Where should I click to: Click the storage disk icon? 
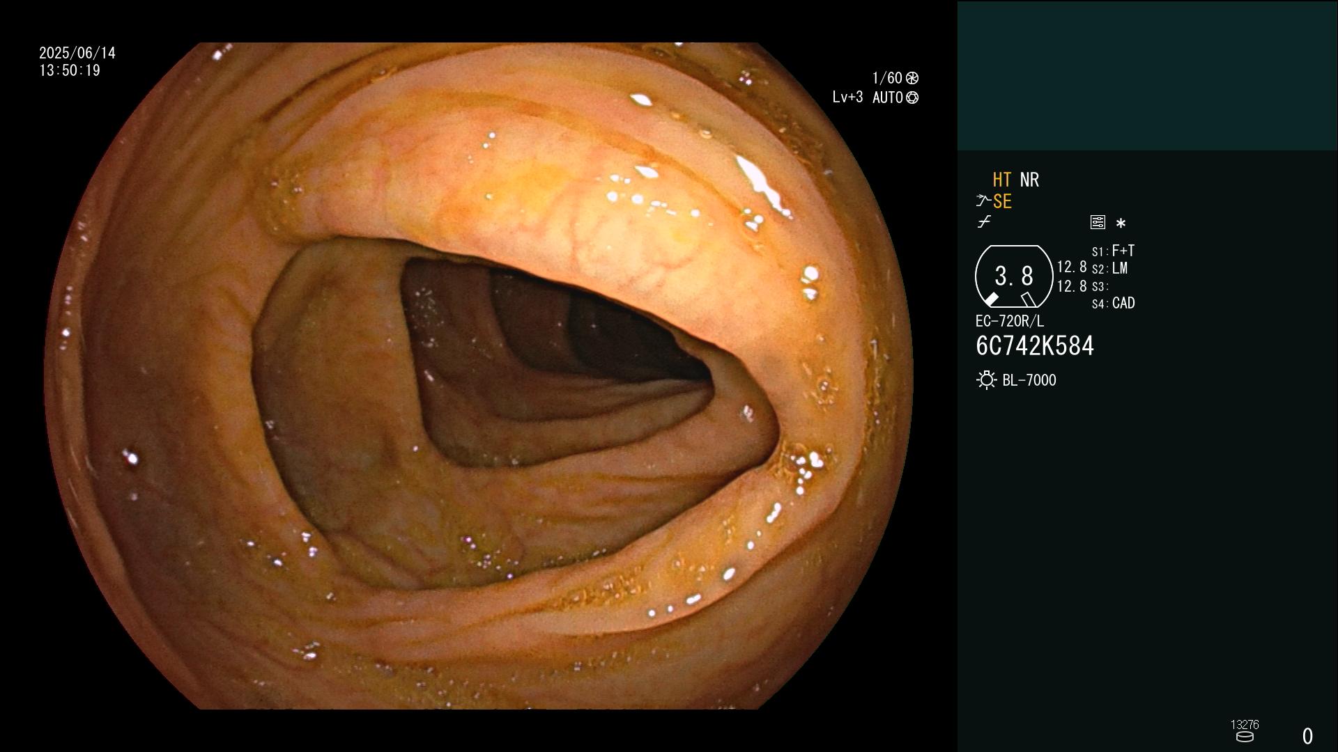click(x=1245, y=737)
